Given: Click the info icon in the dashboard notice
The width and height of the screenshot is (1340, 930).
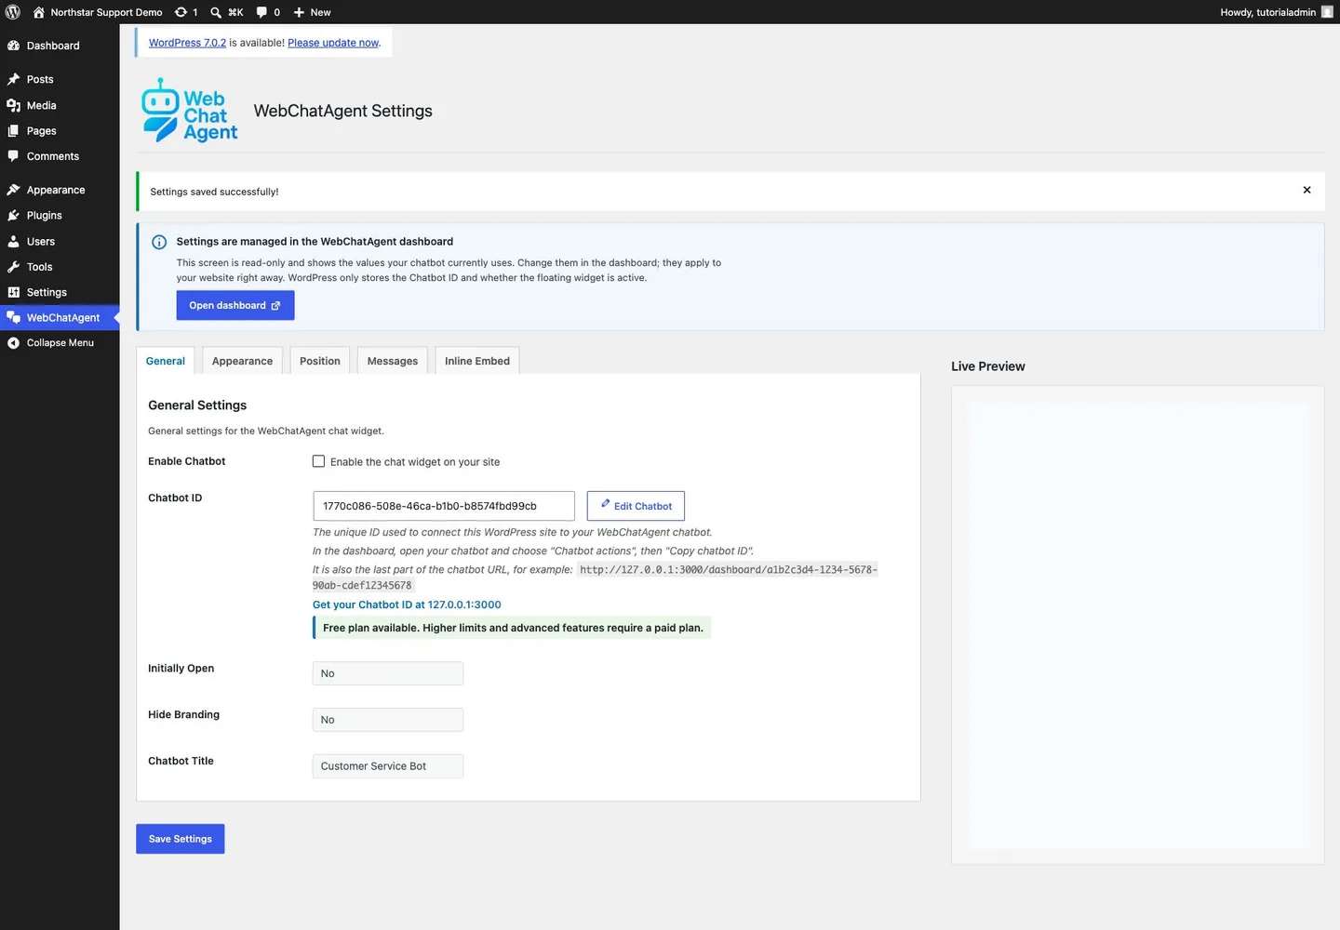Looking at the screenshot, I should [x=159, y=242].
